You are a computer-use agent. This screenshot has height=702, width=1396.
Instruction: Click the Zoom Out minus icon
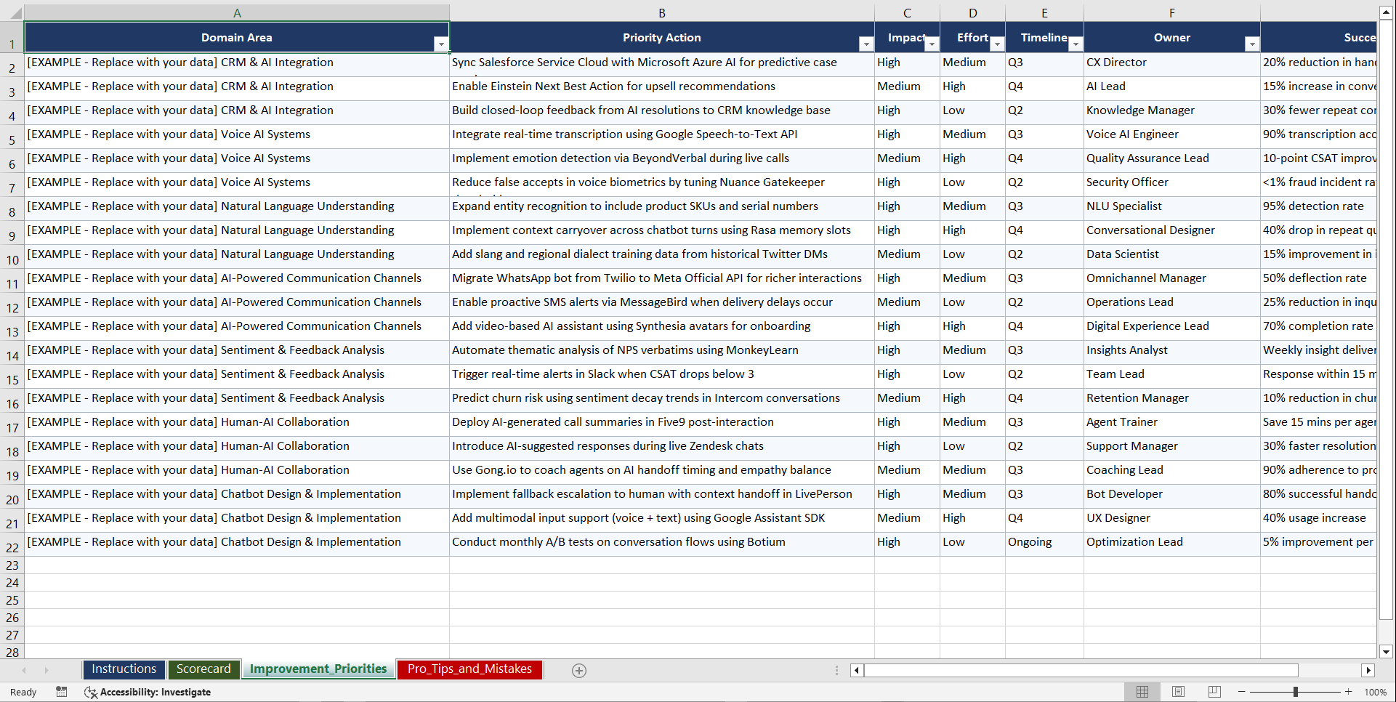pos(1242,692)
